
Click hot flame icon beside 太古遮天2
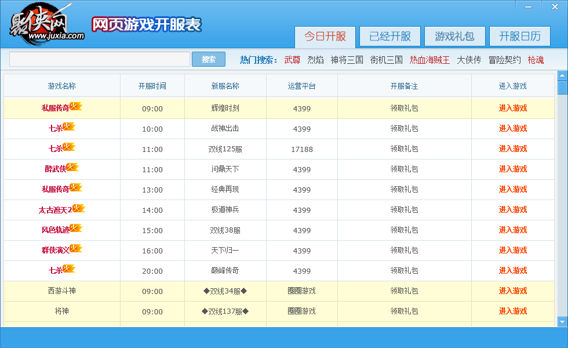point(78,208)
